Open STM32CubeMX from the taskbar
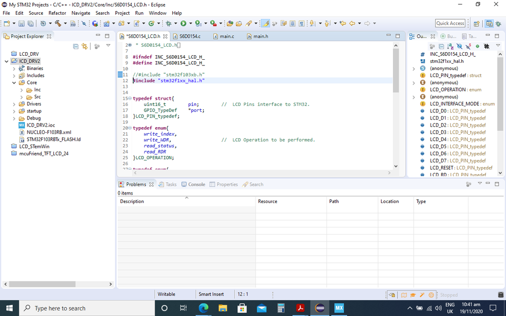506x316 pixels. coord(339,308)
